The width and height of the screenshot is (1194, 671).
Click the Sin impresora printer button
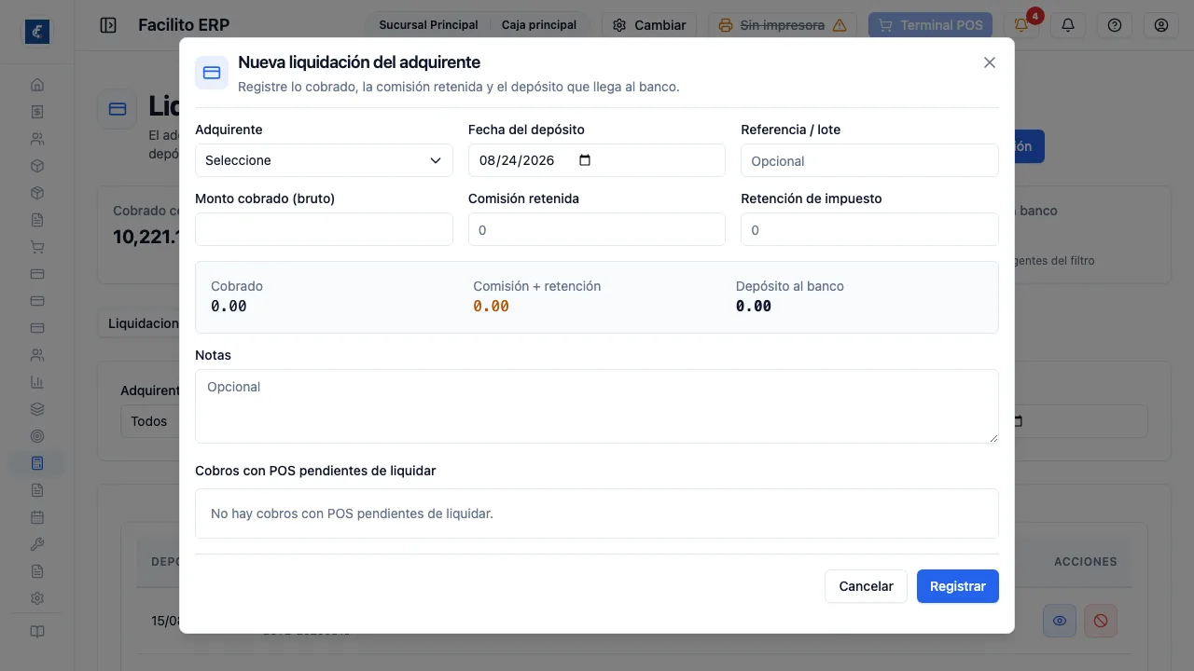[x=783, y=25]
